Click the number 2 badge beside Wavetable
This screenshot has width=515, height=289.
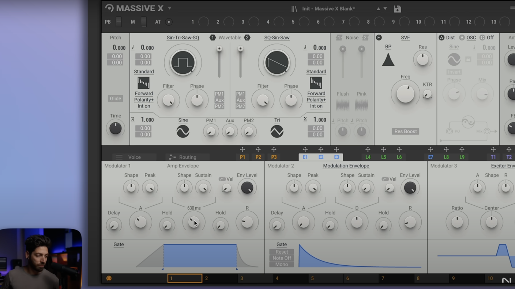coord(247,38)
